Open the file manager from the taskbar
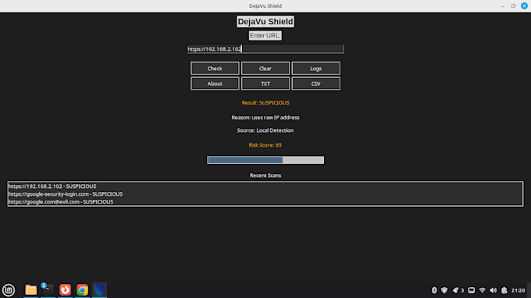Screen dimensions: 531x298 (30, 290)
